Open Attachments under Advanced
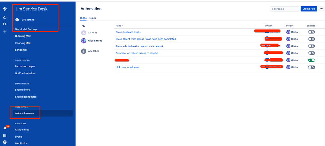The image size is (325, 146). tap(22, 130)
